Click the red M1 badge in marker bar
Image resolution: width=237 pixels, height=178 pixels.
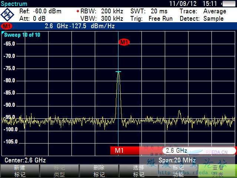(7, 26)
